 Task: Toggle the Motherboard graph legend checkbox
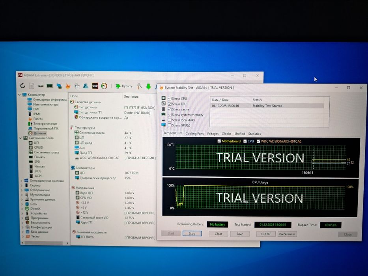pyautogui.click(x=219, y=141)
